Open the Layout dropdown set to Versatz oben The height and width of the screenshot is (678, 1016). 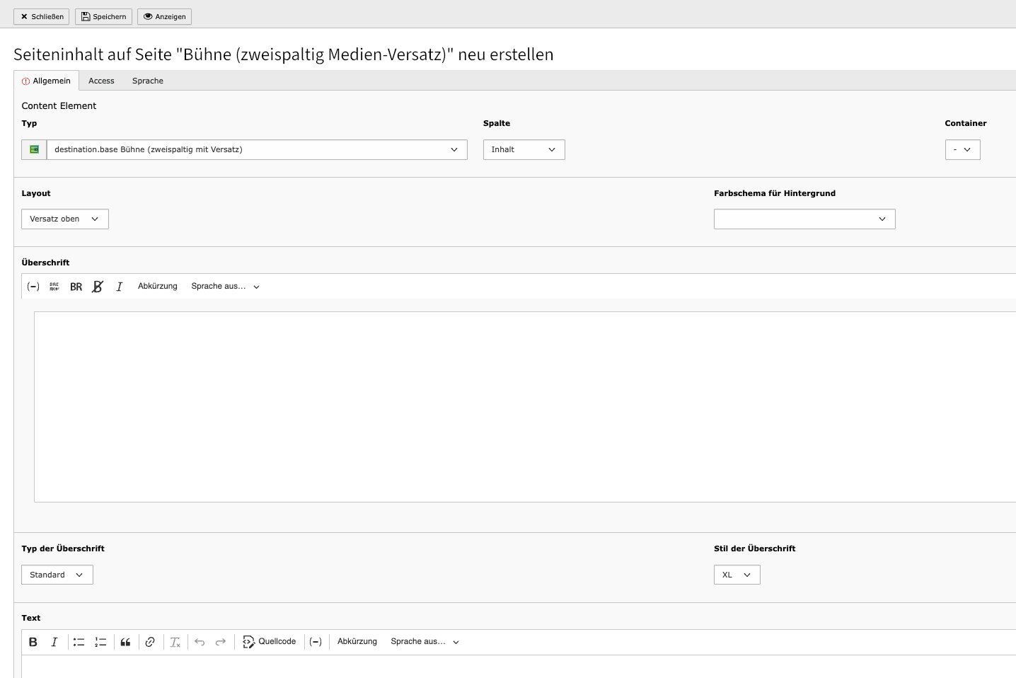coord(65,219)
